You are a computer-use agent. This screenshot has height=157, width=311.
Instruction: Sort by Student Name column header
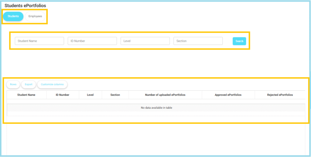click(x=26, y=95)
